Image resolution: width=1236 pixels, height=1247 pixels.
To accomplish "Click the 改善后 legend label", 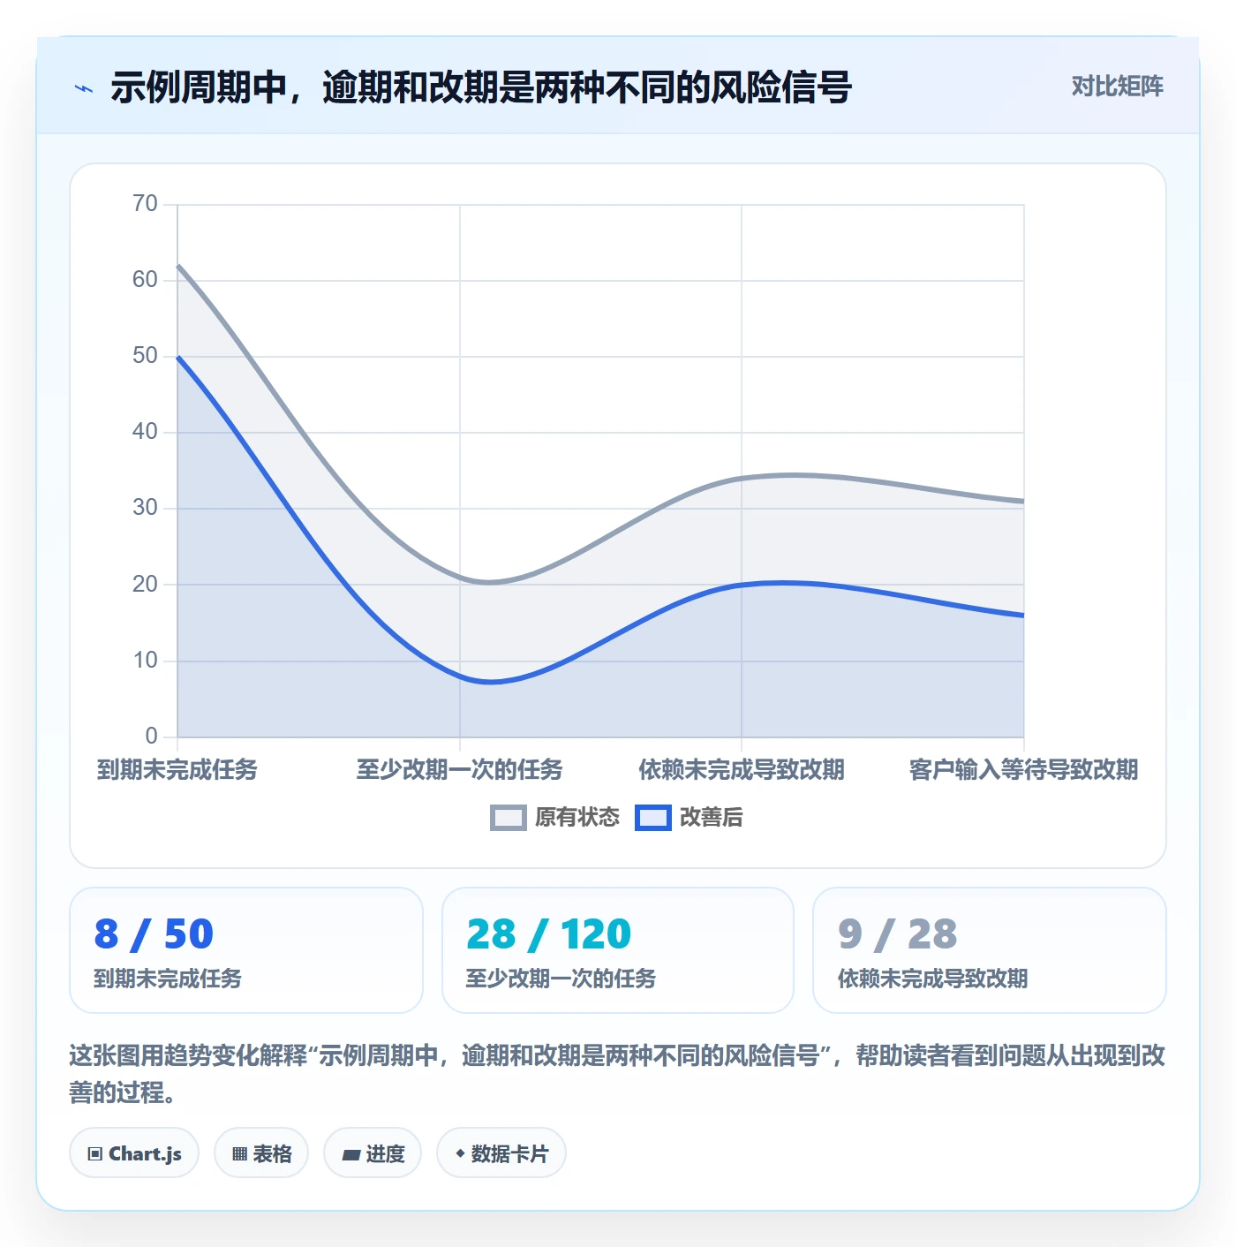I will (x=711, y=818).
